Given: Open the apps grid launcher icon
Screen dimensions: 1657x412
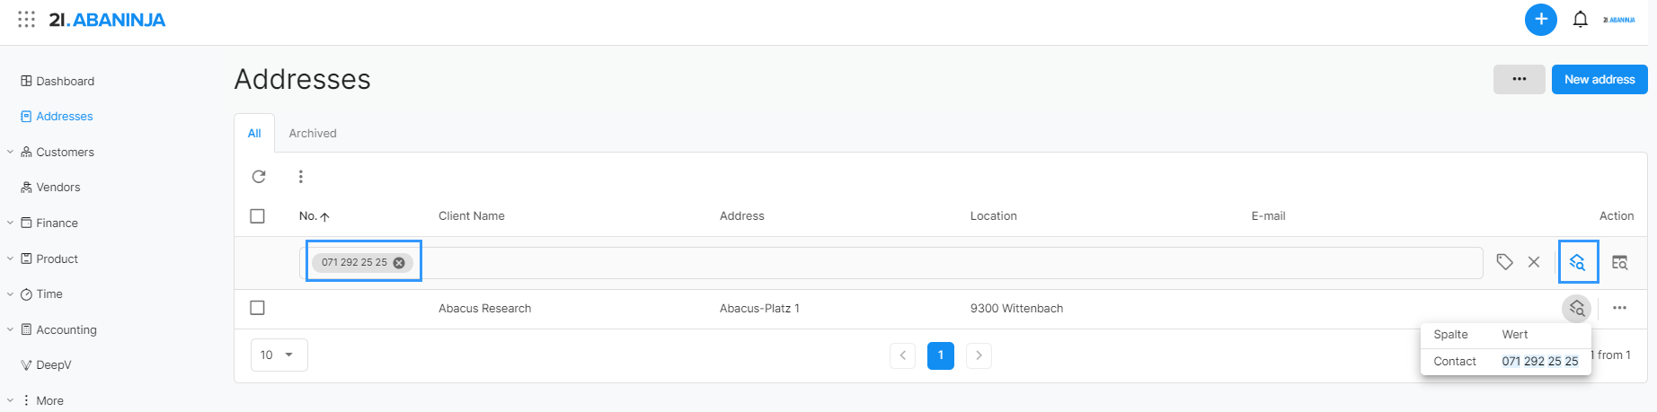Looking at the screenshot, I should point(27,19).
